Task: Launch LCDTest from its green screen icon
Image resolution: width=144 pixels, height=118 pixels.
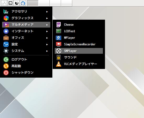Action: [59, 31]
